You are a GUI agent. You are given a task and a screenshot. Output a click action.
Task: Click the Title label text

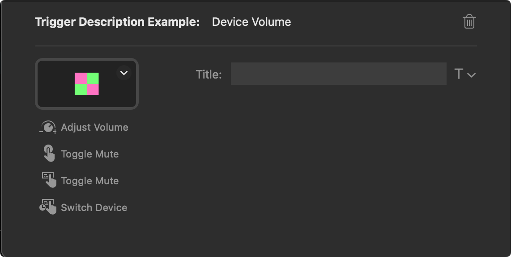pyautogui.click(x=209, y=74)
